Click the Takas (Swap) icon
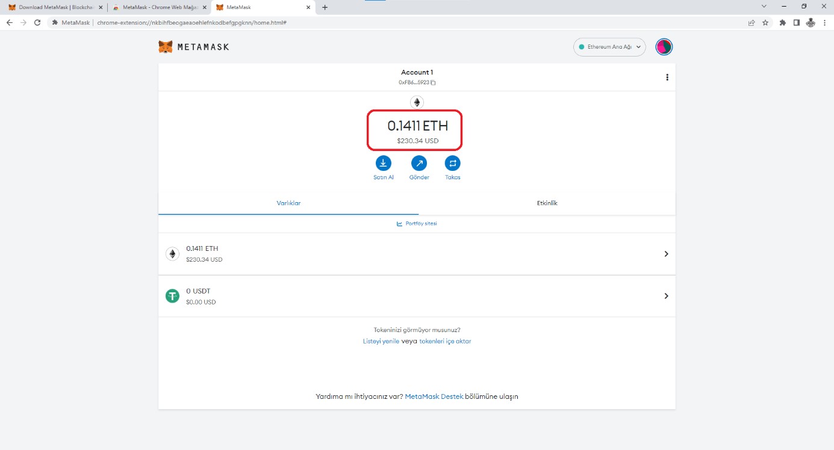This screenshot has width=834, height=450. [x=452, y=163]
